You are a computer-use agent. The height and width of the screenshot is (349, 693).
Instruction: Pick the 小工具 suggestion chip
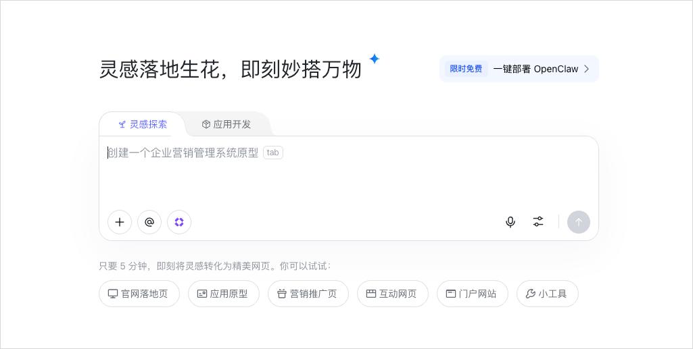point(547,294)
